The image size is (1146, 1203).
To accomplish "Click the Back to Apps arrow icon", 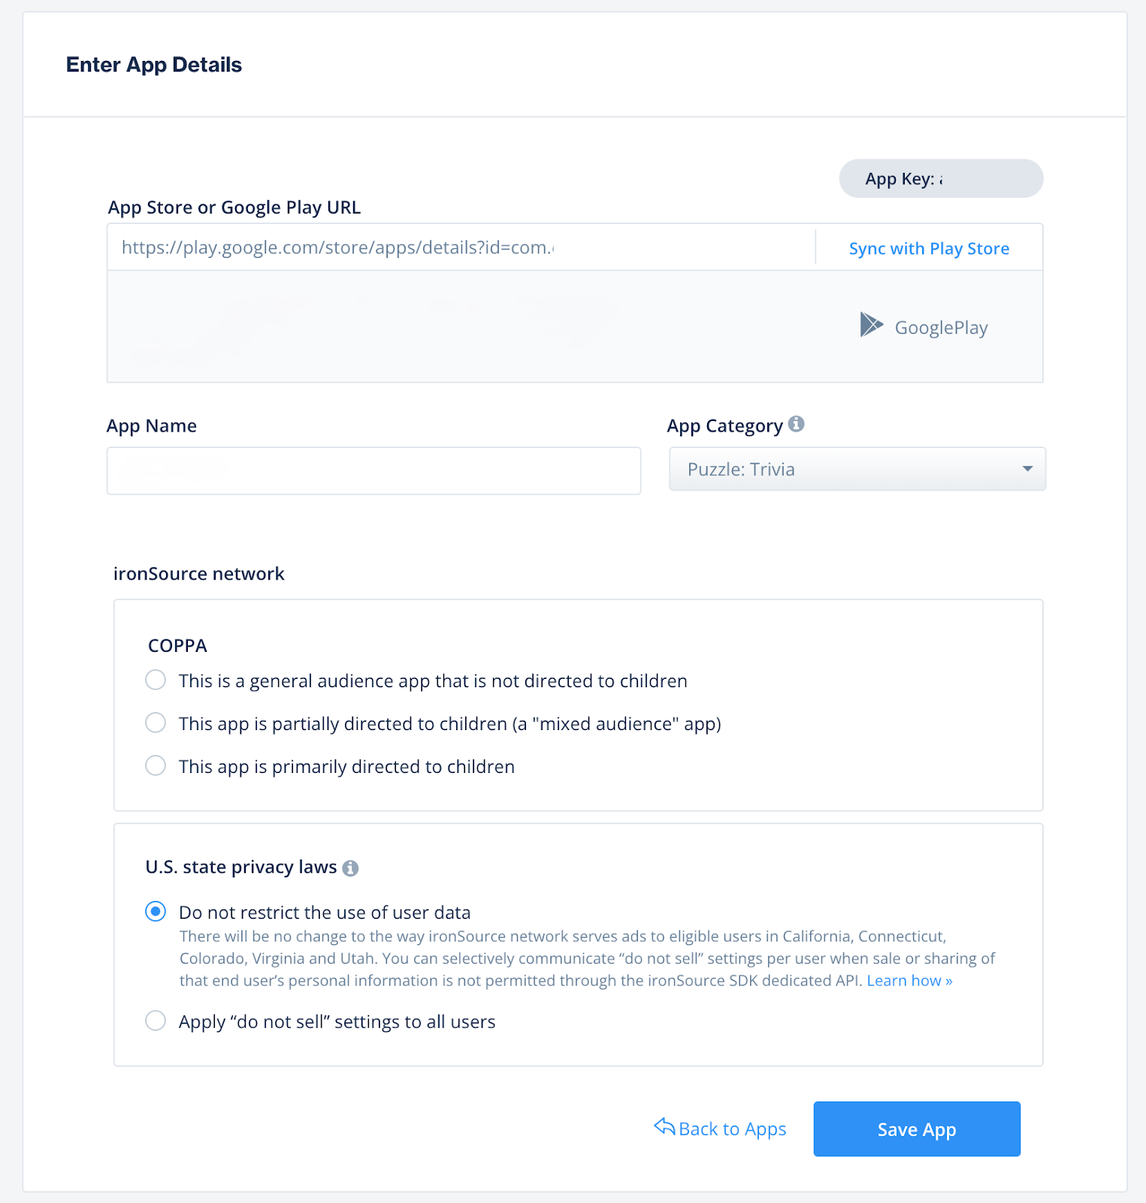I will (x=664, y=1126).
